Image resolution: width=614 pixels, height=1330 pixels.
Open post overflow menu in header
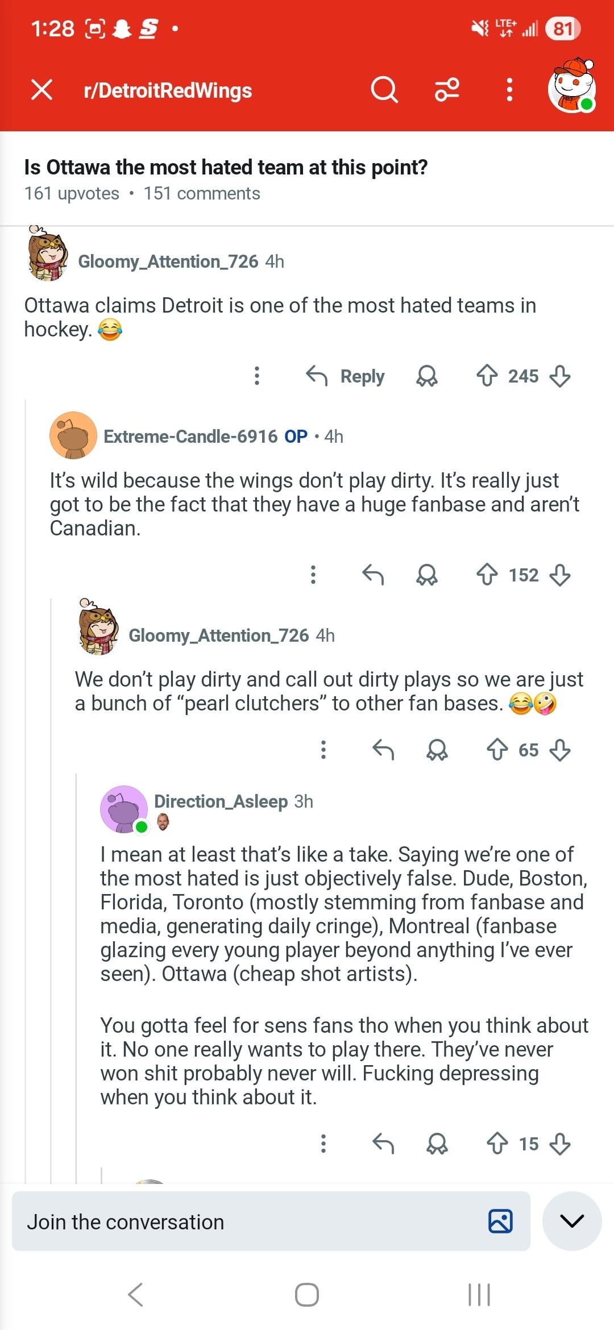click(509, 90)
